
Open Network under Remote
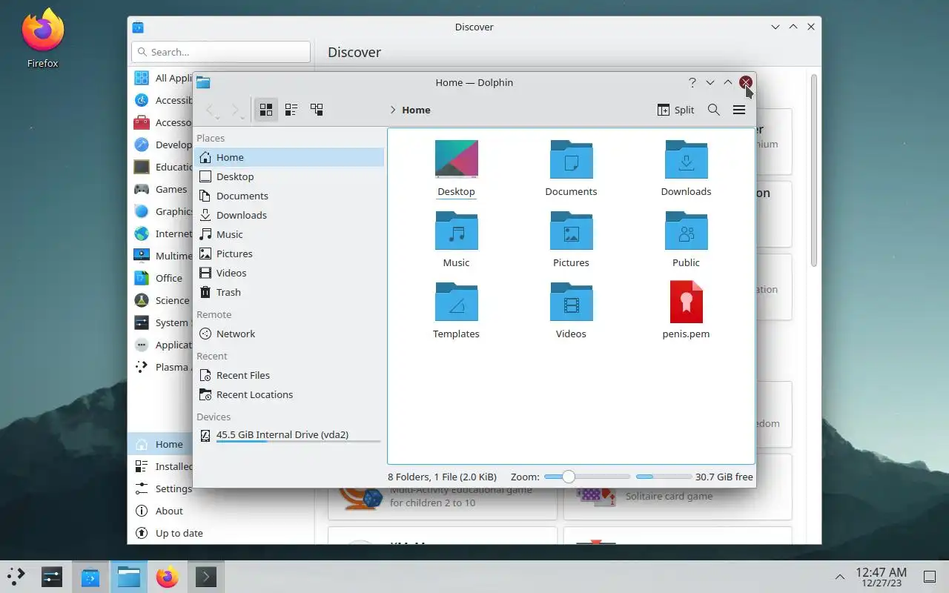[289, 334]
